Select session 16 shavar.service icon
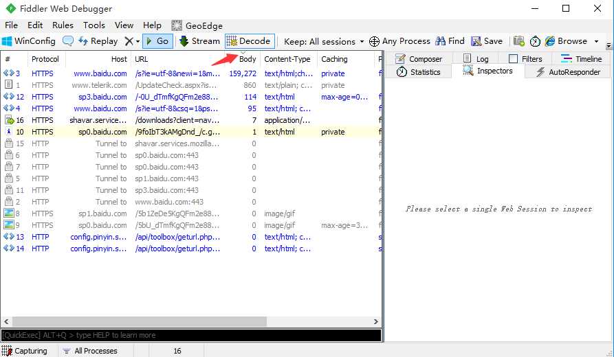The image size is (614, 357). 9,120
